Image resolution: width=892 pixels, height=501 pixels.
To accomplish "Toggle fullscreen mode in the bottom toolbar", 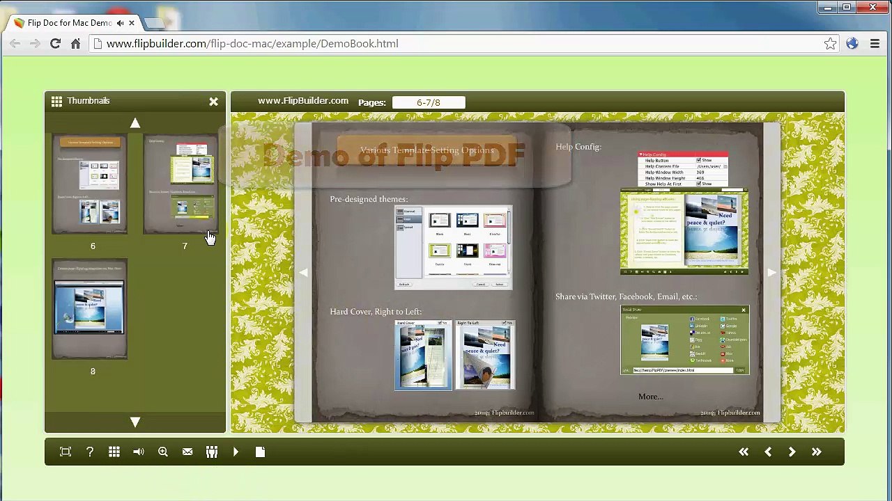I will click(x=66, y=452).
